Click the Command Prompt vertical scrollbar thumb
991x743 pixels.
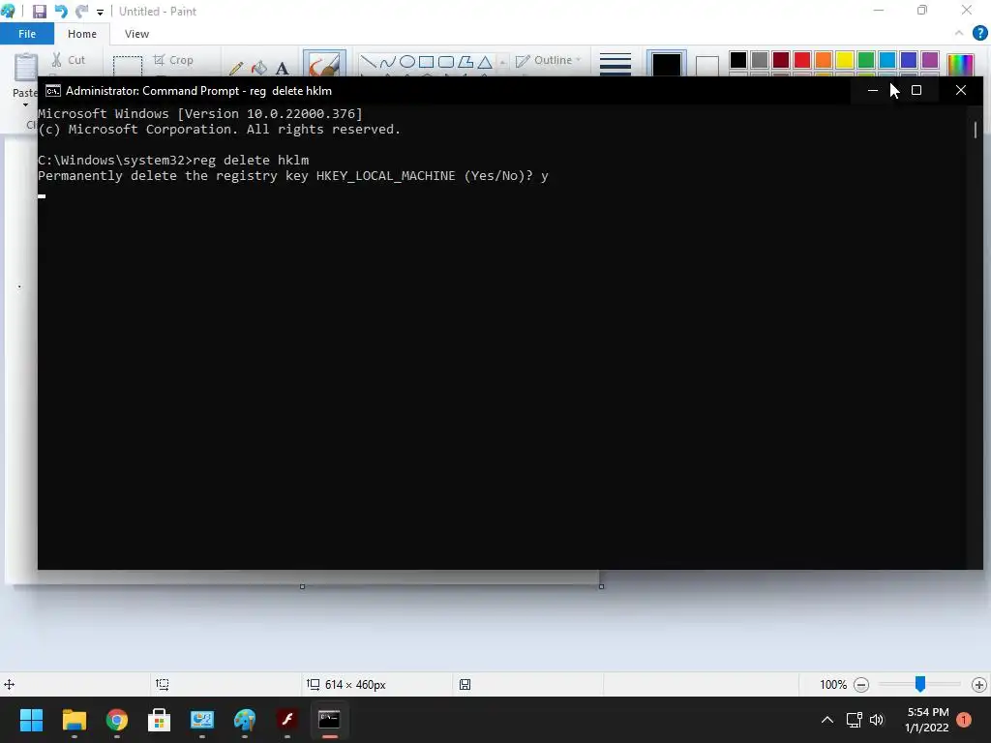tap(976, 131)
